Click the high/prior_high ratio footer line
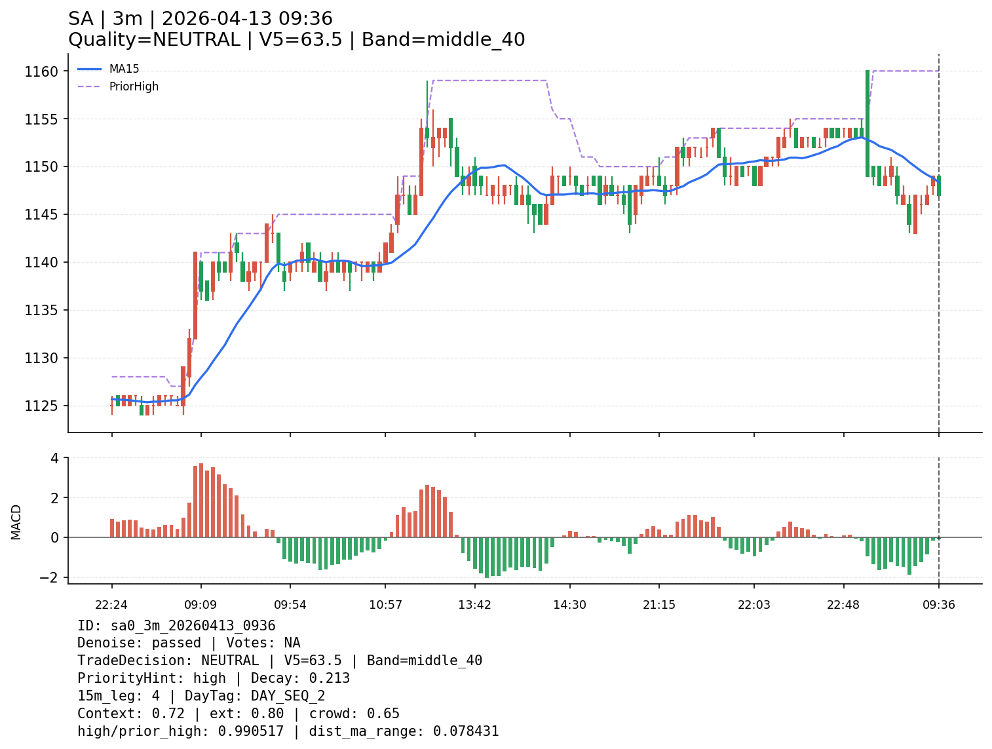 coord(288,731)
